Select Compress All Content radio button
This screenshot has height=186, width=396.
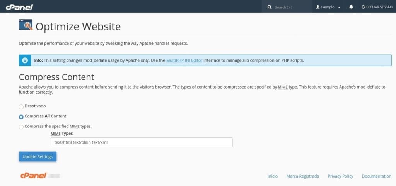click(x=21, y=117)
